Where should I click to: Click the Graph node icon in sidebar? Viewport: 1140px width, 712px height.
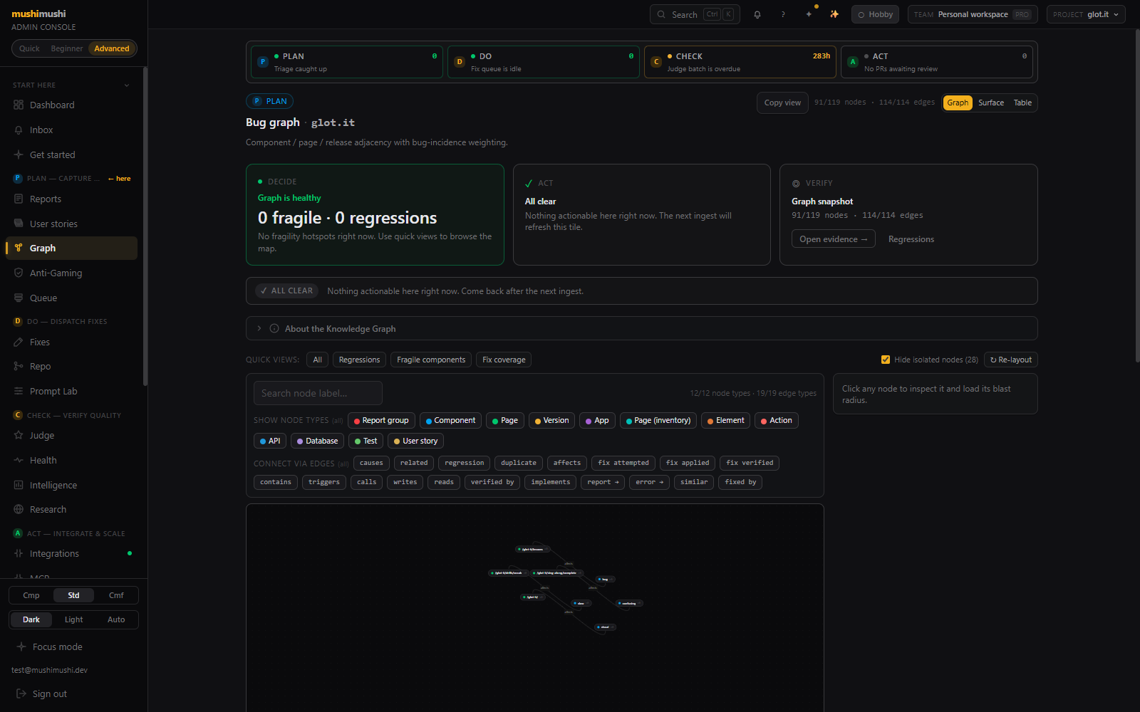19,248
